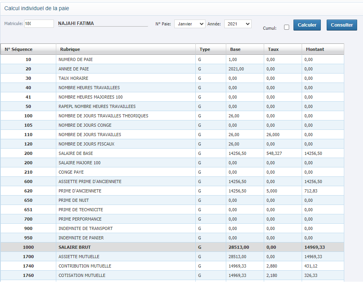Click the Type column header

[x=211, y=49]
